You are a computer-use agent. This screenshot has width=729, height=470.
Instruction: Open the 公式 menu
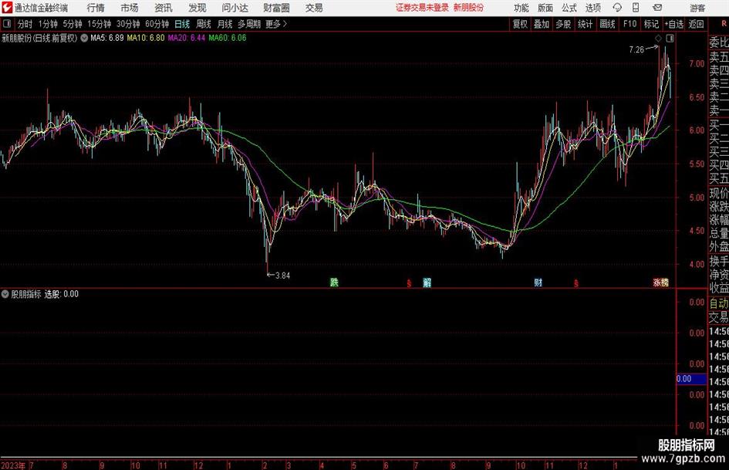[x=569, y=8]
